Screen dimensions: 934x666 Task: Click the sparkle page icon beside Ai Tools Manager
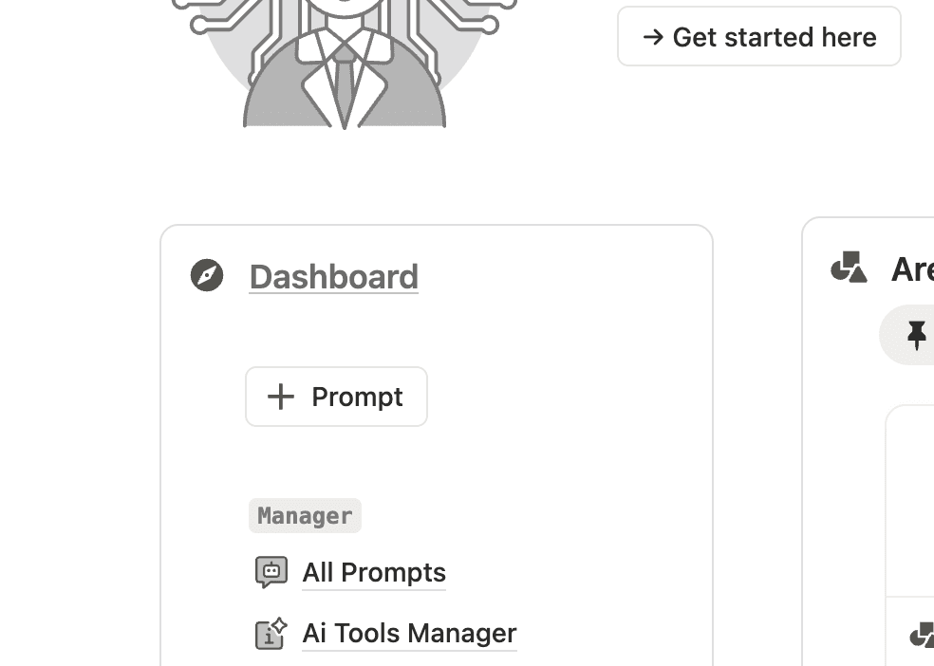(270, 633)
